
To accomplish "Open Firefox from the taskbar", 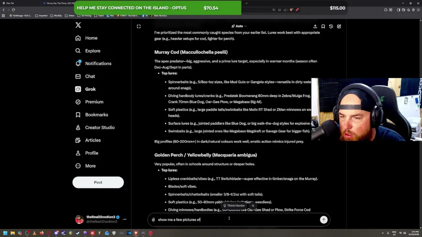I will (x=42, y=233).
